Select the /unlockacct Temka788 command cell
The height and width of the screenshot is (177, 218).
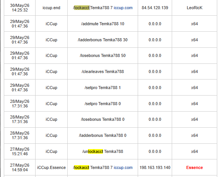pos(102,151)
